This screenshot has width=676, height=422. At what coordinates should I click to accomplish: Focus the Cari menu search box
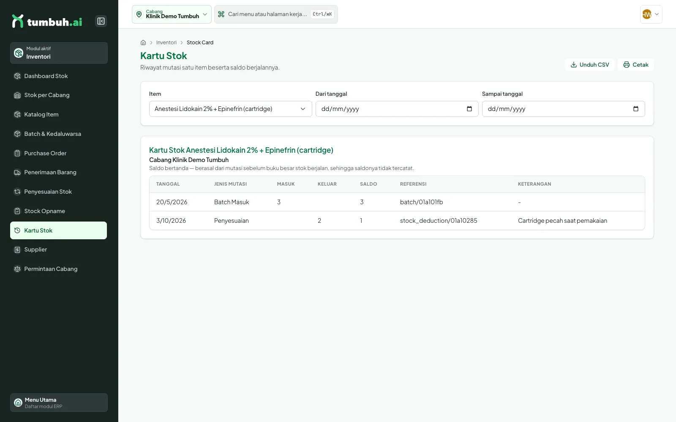pyautogui.click(x=276, y=14)
